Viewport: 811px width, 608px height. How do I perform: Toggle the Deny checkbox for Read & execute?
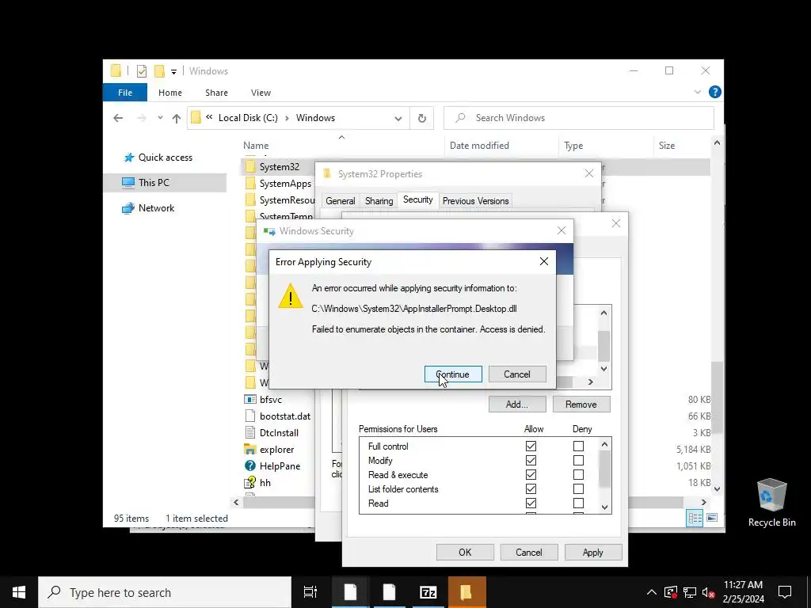pos(578,475)
